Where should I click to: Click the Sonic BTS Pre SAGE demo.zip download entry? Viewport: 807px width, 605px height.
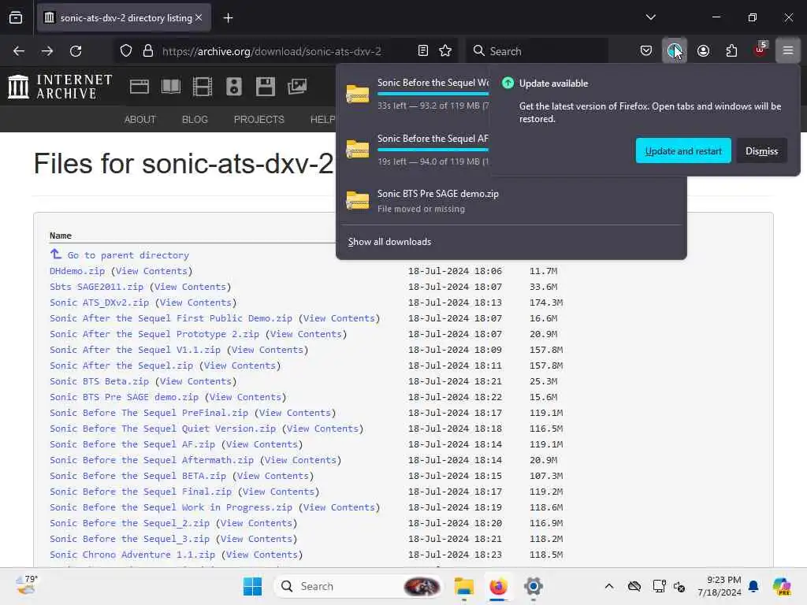click(511, 201)
